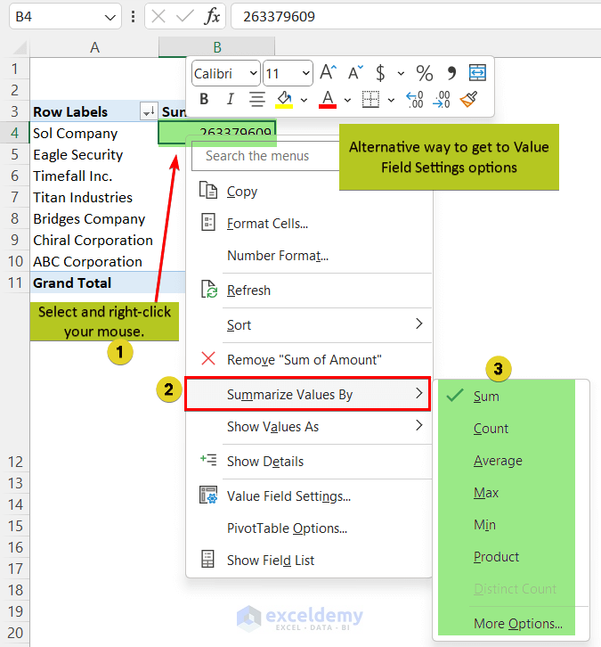Select the Grand Total cell
Screen dimensions: 601x647
[94, 283]
